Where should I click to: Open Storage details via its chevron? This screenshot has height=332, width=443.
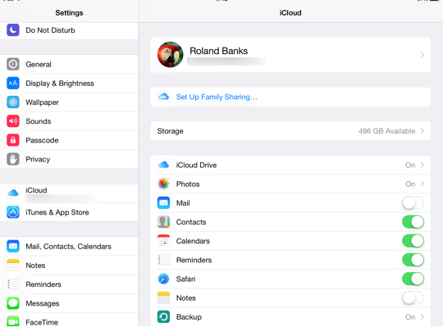[422, 130]
